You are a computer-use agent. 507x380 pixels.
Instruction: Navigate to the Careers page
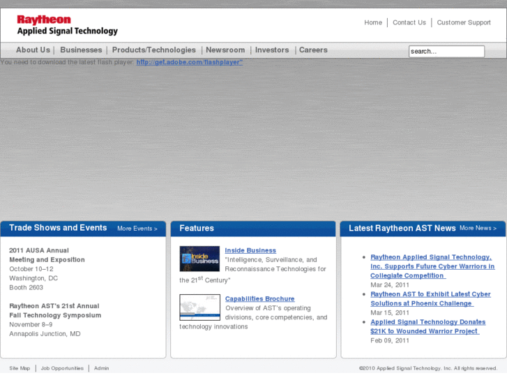tap(313, 50)
